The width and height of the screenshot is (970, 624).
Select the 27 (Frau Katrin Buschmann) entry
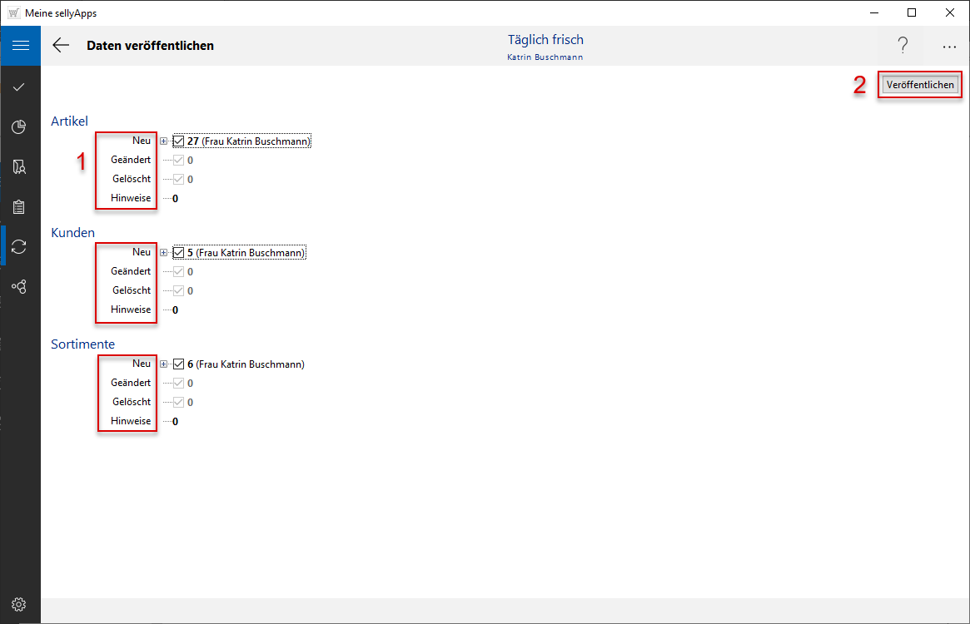tap(248, 141)
